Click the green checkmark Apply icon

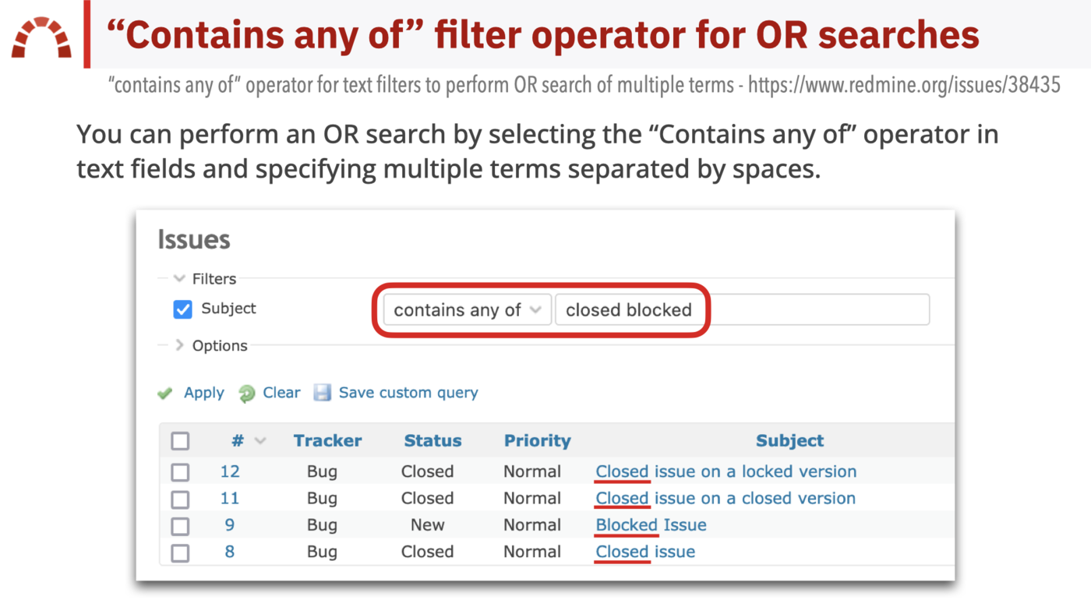[x=164, y=392]
